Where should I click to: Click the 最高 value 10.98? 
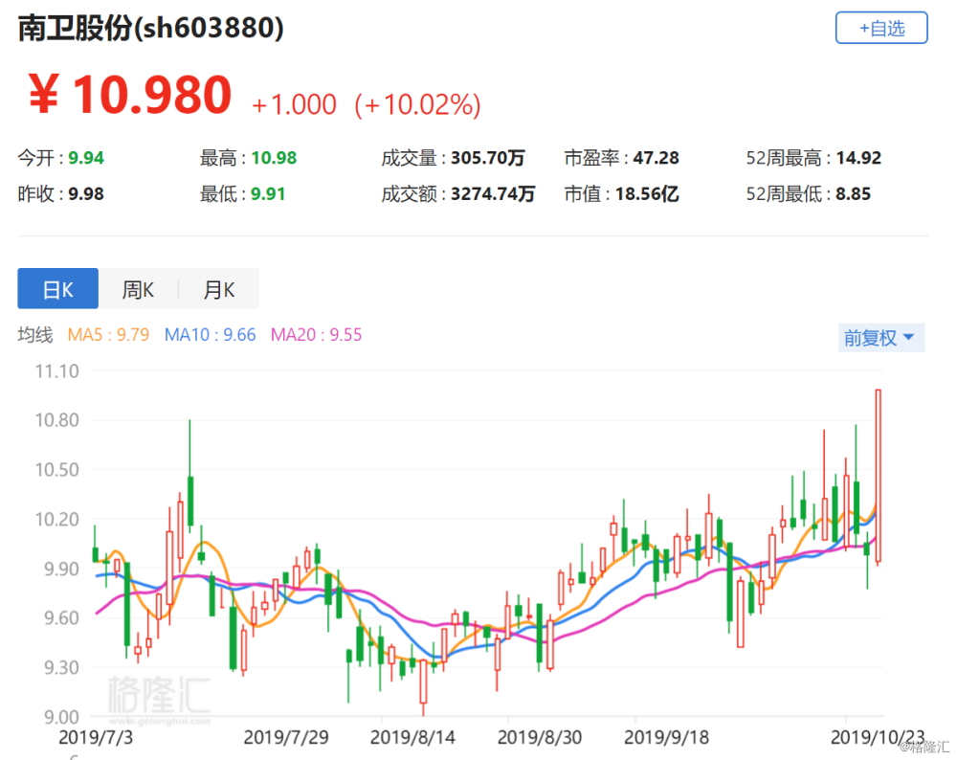click(x=274, y=158)
